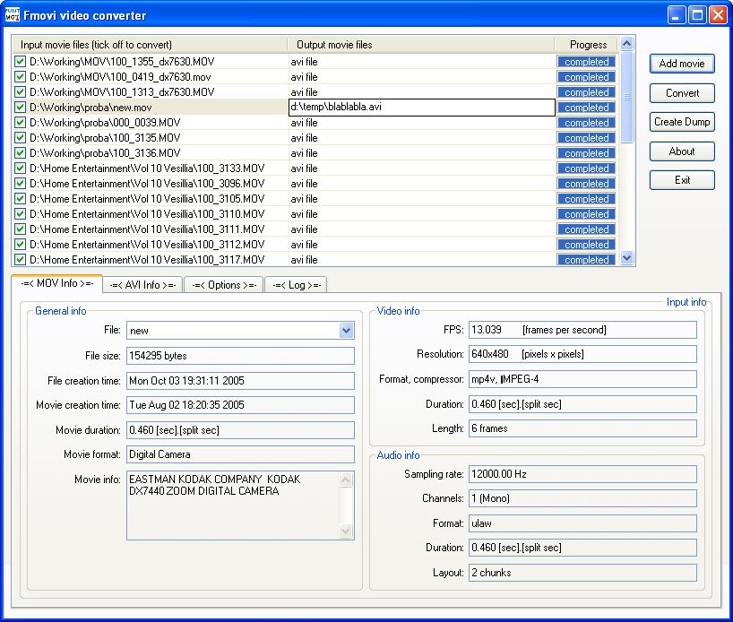Open the About dialog

[682, 151]
